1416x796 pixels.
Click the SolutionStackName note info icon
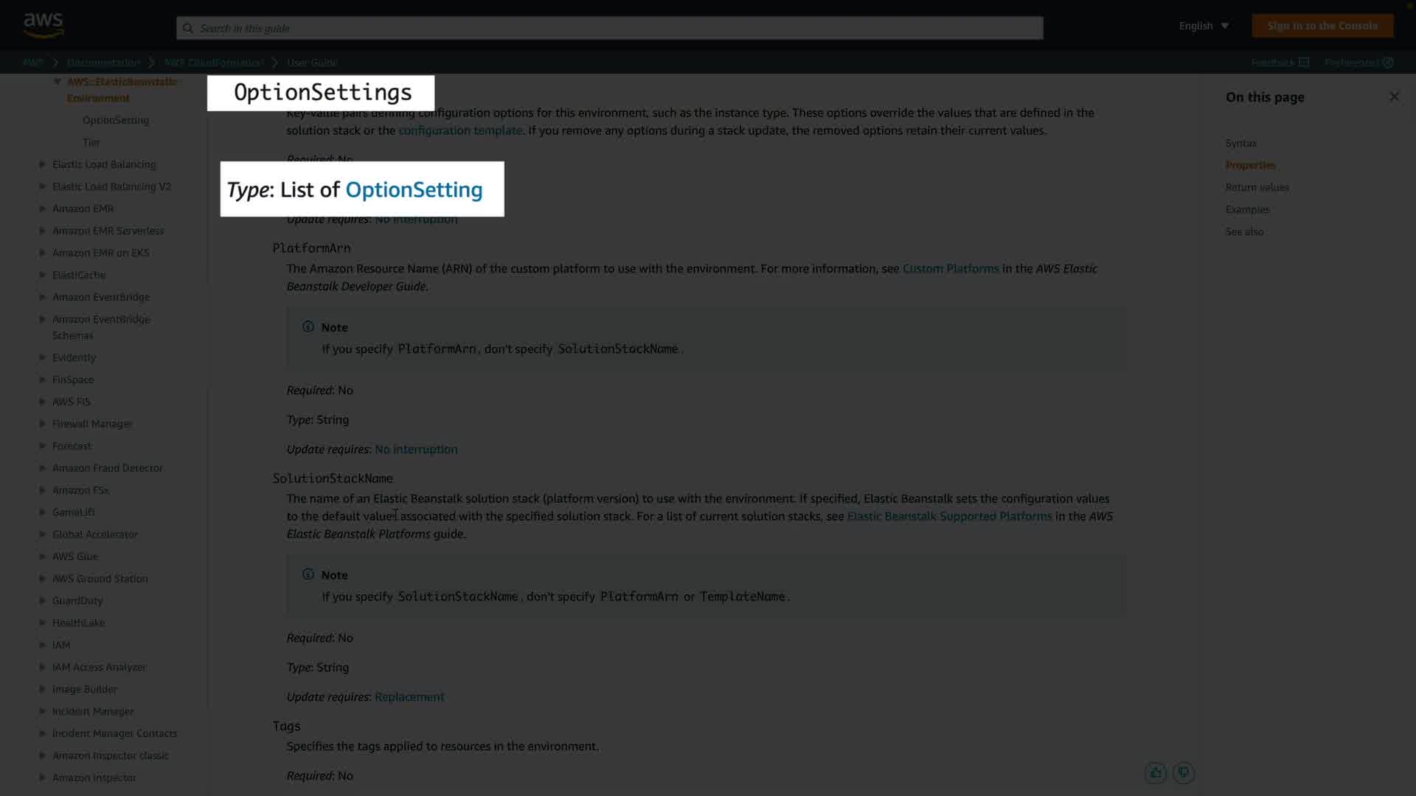point(308,575)
